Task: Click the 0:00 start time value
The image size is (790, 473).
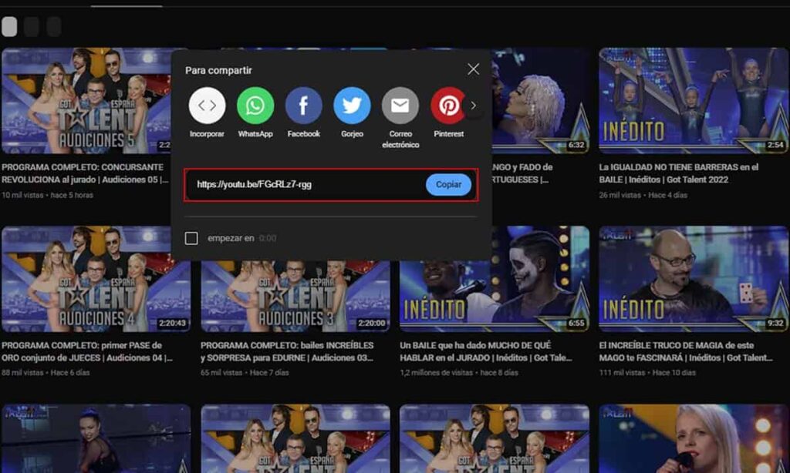Action: point(268,238)
